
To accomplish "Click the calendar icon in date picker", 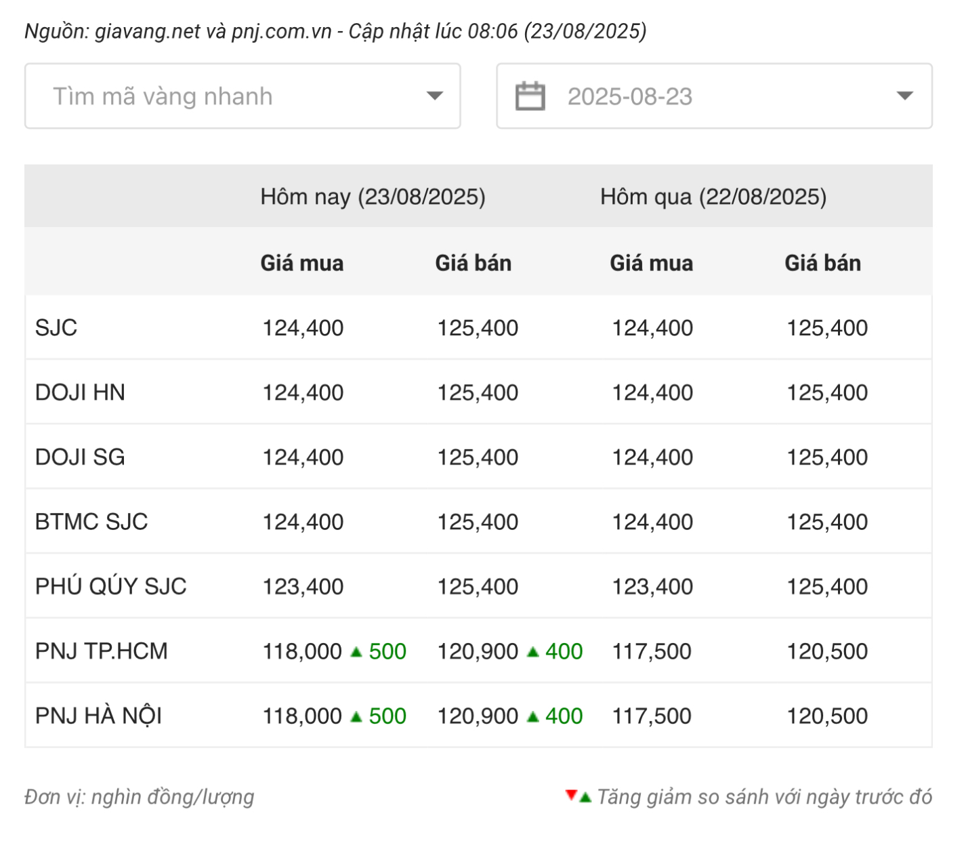I will (x=530, y=96).
